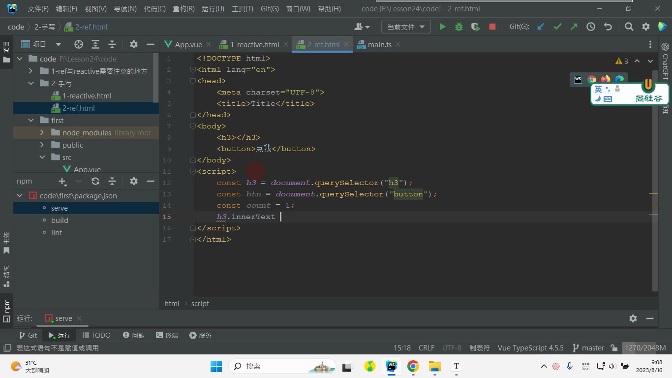This screenshot has width=672, height=378.
Task: Click the master Git branch widget
Action: pyautogui.click(x=588, y=348)
